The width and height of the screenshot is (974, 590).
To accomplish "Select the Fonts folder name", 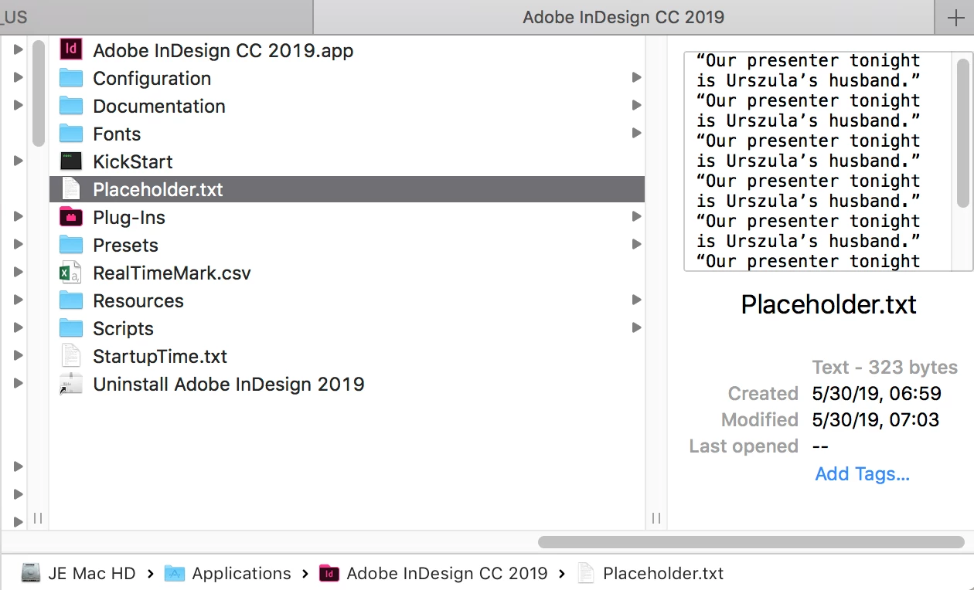I will click(x=117, y=134).
